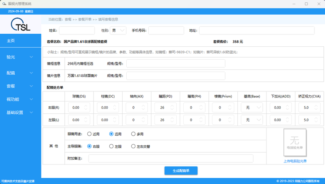Image resolution: width=325 pixels, height=184 pixels.
Task: Decrease left eye 柱镜(DC) value
Action: pyautogui.click(x=115, y=121)
